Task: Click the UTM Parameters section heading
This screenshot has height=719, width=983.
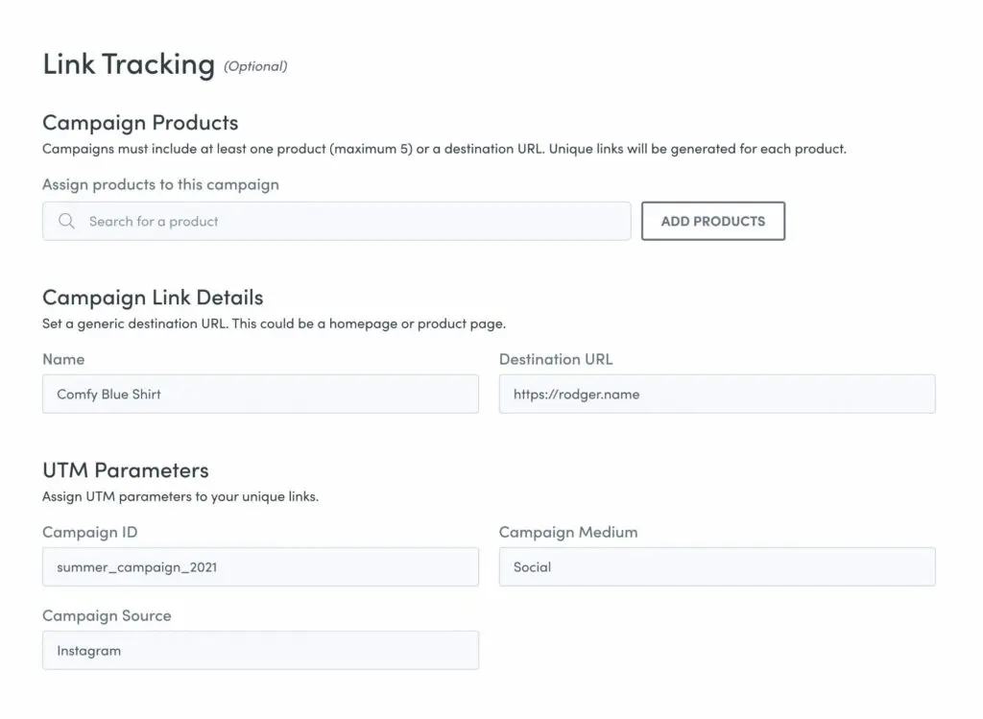Action: [x=126, y=470]
